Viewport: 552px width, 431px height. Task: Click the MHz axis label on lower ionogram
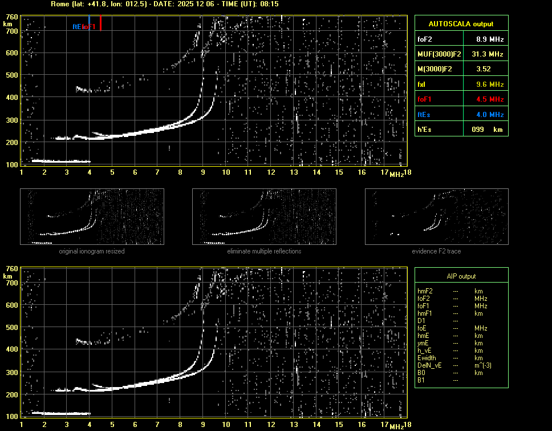click(397, 426)
